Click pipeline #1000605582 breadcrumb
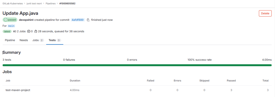The width and height of the screenshot is (275, 97). [x=68, y=3]
